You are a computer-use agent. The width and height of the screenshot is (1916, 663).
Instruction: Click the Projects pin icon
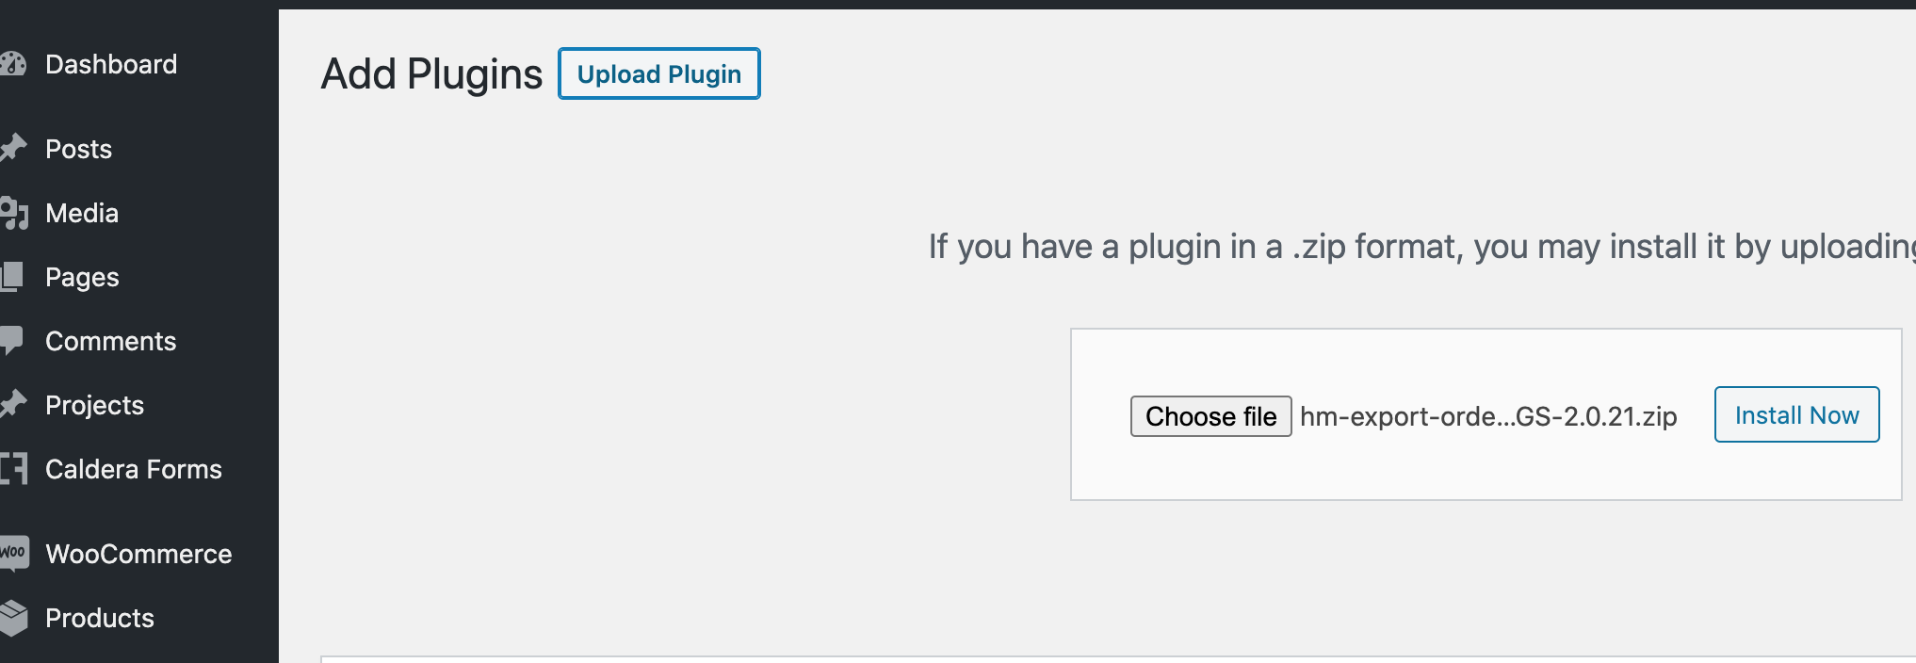click(13, 405)
